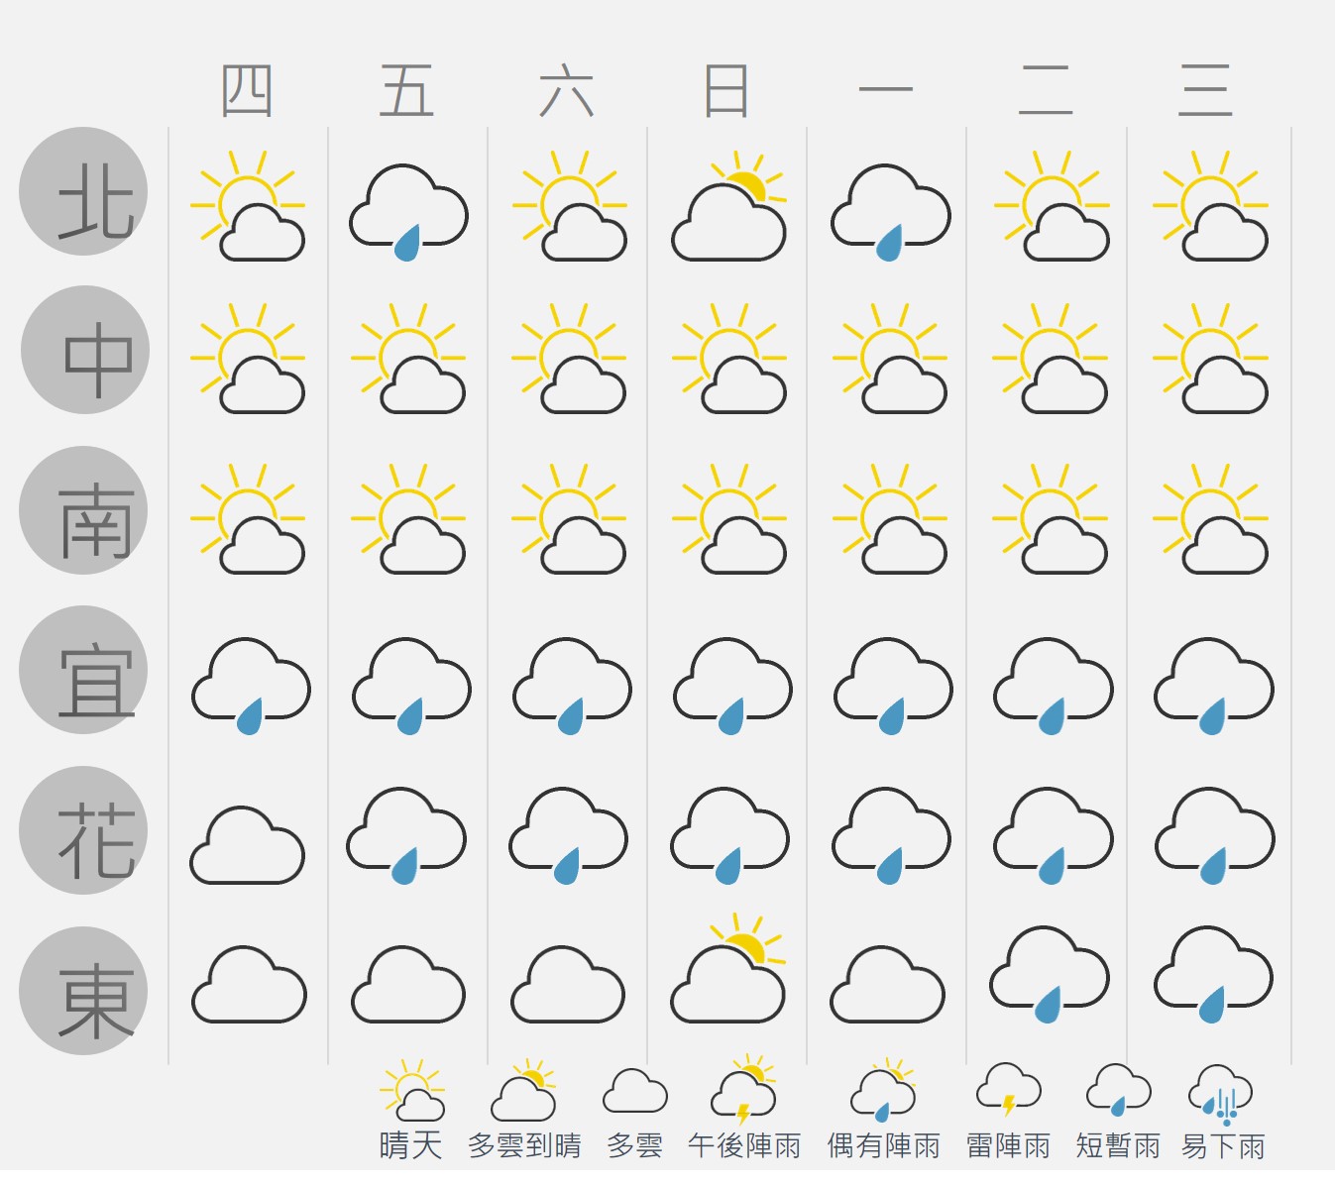Click 北 rain cloud icon under 五

point(408,212)
